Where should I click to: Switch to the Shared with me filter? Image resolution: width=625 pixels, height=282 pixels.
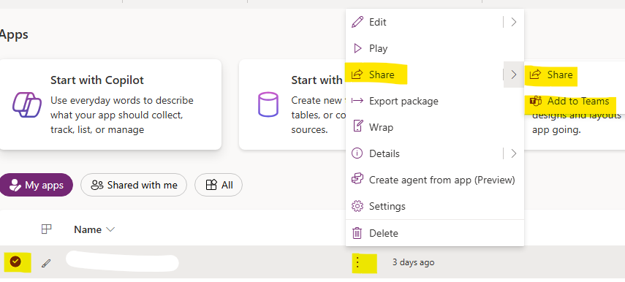click(134, 185)
